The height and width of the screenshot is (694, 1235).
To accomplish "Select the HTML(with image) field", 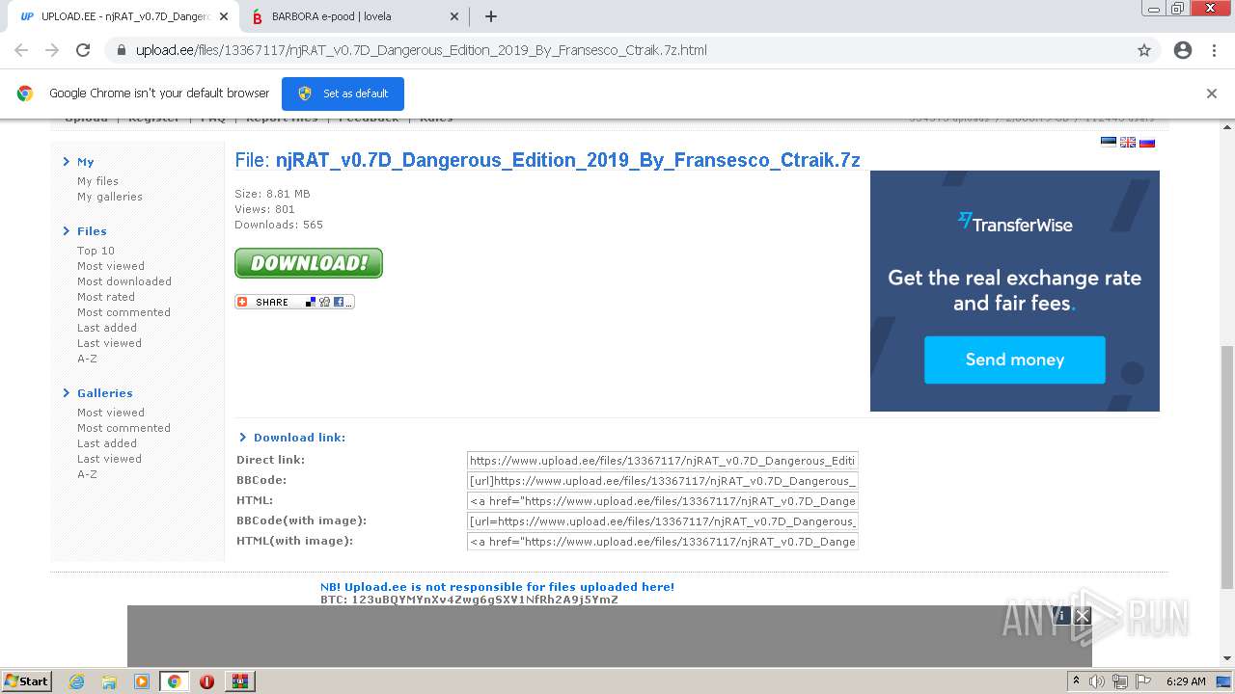I will pos(663,542).
